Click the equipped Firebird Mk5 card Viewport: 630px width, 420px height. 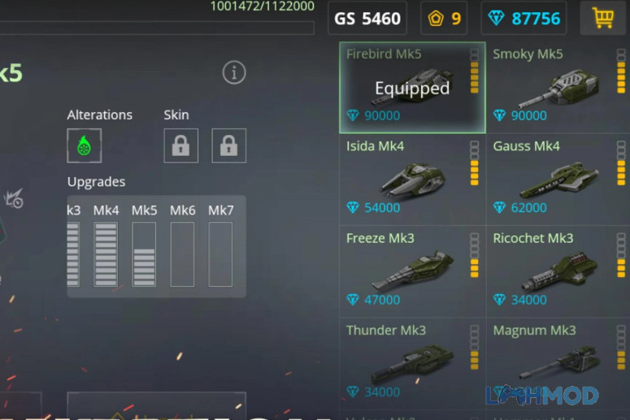pyautogui.click(x=413, y=88)
